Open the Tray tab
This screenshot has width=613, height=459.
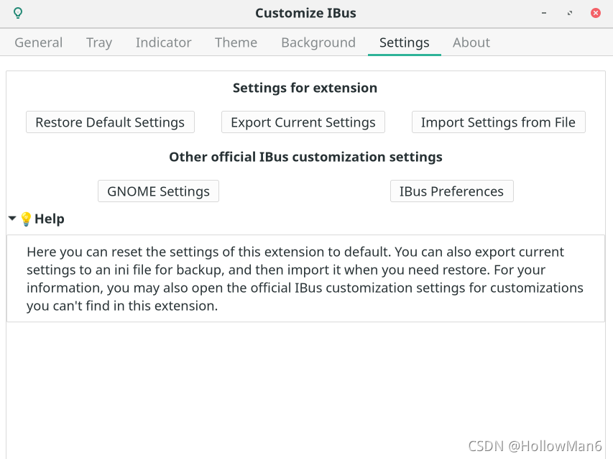(x=99, y=42)
